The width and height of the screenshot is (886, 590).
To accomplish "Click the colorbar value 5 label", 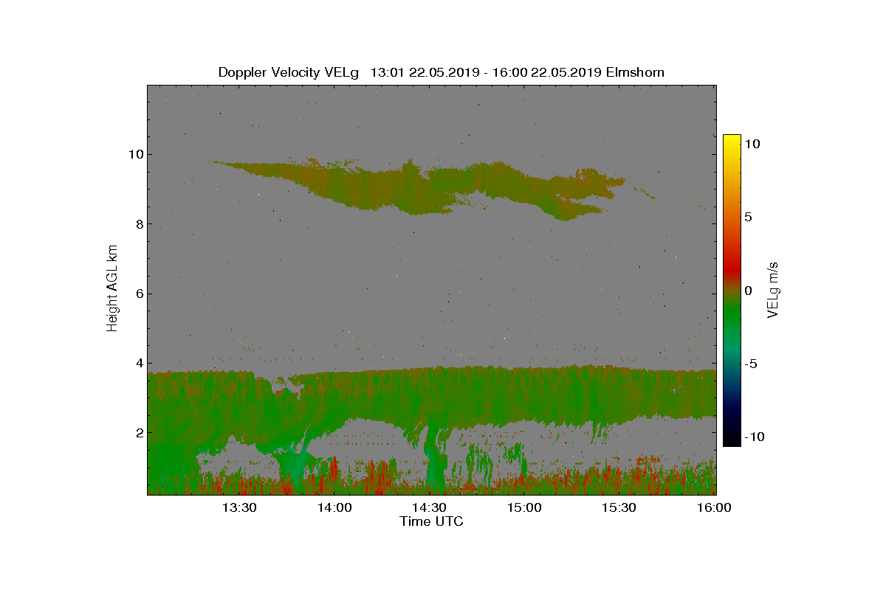I will pyautogui.click(x=748, y=218).
